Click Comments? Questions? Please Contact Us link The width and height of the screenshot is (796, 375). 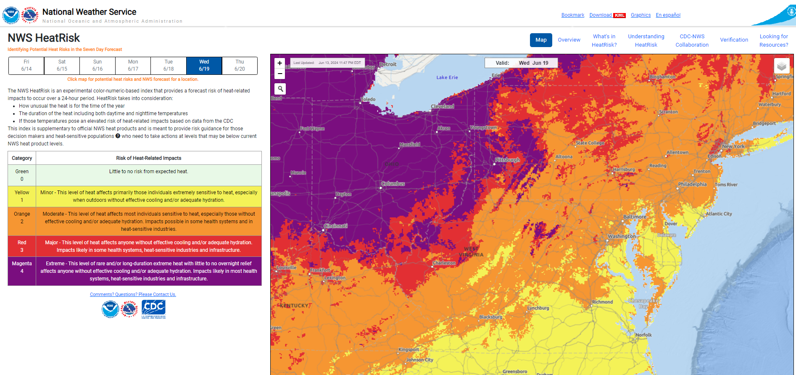133,294
